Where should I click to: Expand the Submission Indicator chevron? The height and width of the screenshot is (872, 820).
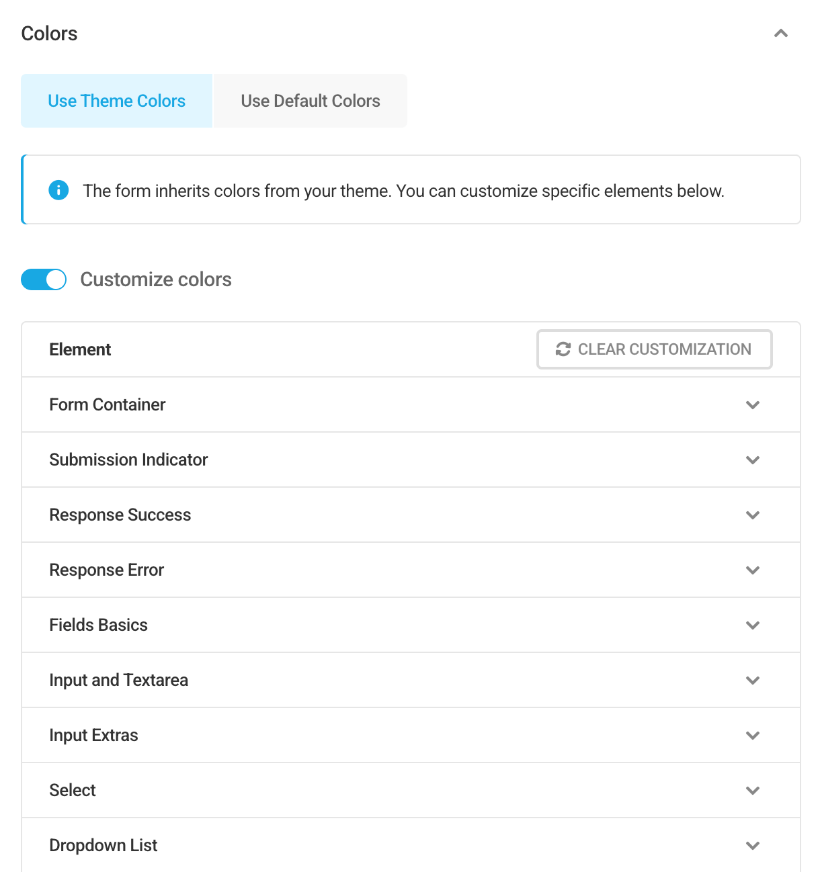[752, 460]
